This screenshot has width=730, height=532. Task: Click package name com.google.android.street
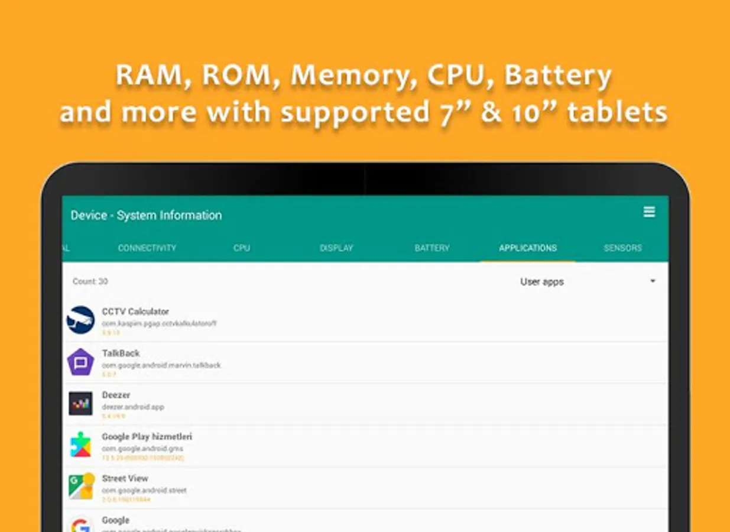coord(144,491)
